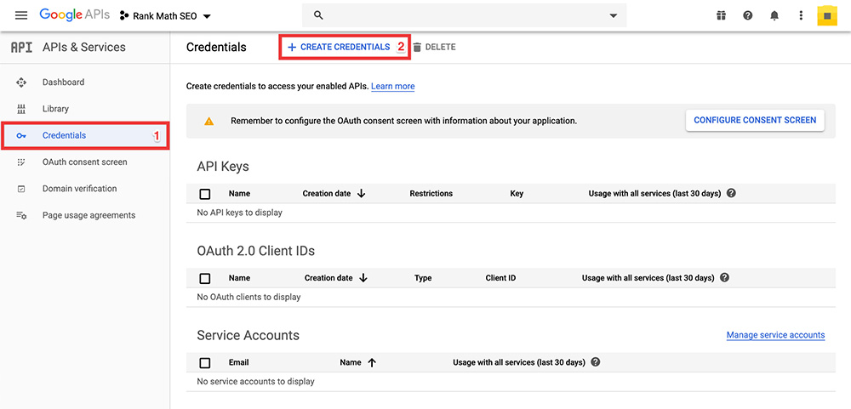Image resolution: width=851 pixels, height=409 pixels.
Task: Open the help question mark icon
Action: pyautogui.click(x=747, y=15)
